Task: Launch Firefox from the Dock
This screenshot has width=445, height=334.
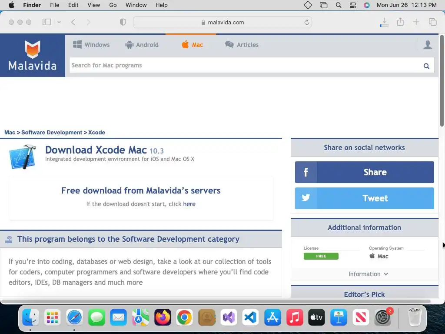Action: coord(163,317)
